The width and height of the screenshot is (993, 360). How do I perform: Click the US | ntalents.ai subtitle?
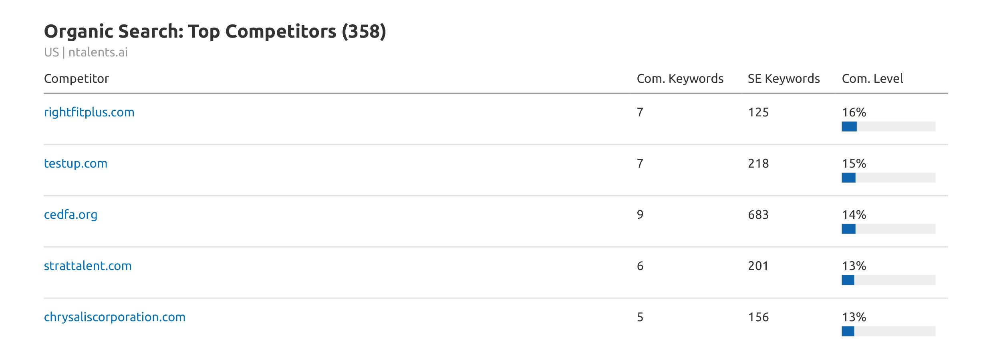point(86,52)
